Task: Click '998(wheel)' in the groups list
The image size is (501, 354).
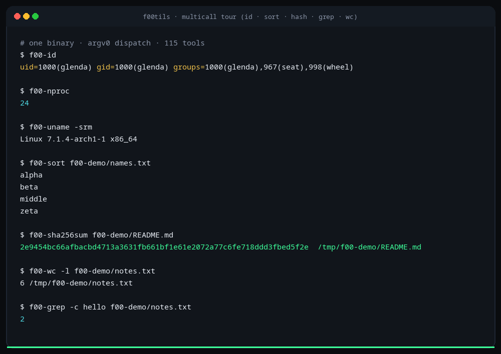Action: [331, 67]
